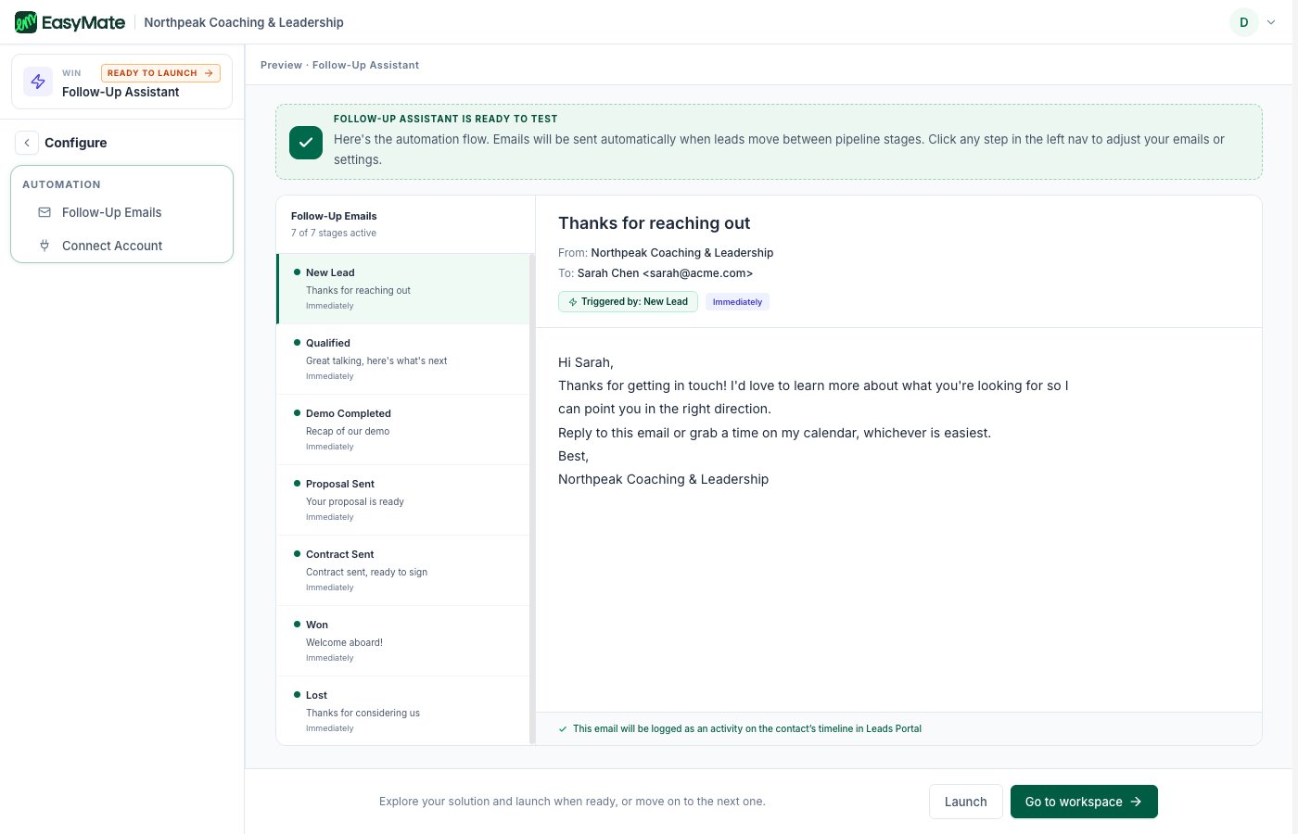Screen dimensions: 1298x834
Task: Open the user avatar D menu
Action: coord(1243,22)
